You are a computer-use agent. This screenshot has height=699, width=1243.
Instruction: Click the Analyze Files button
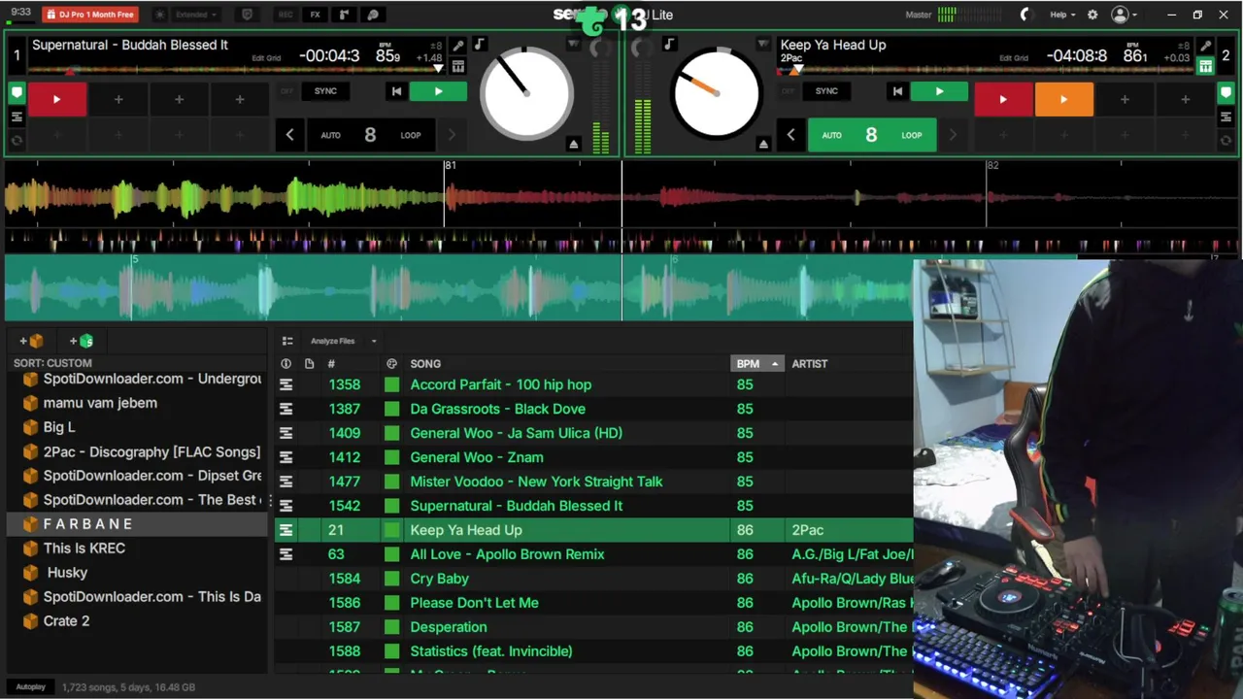pos(333,341)
